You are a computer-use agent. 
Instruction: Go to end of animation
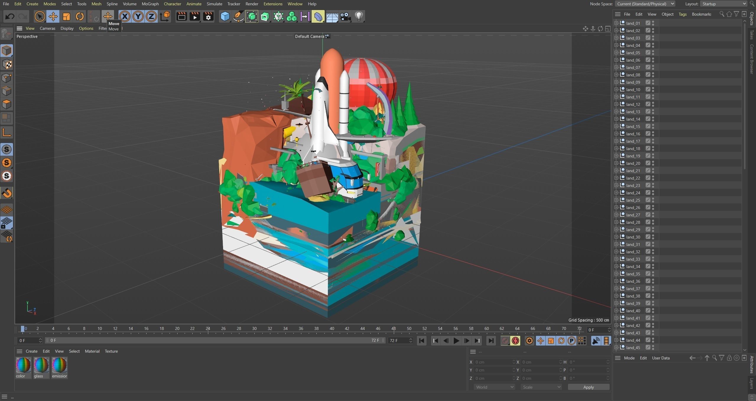491,341
